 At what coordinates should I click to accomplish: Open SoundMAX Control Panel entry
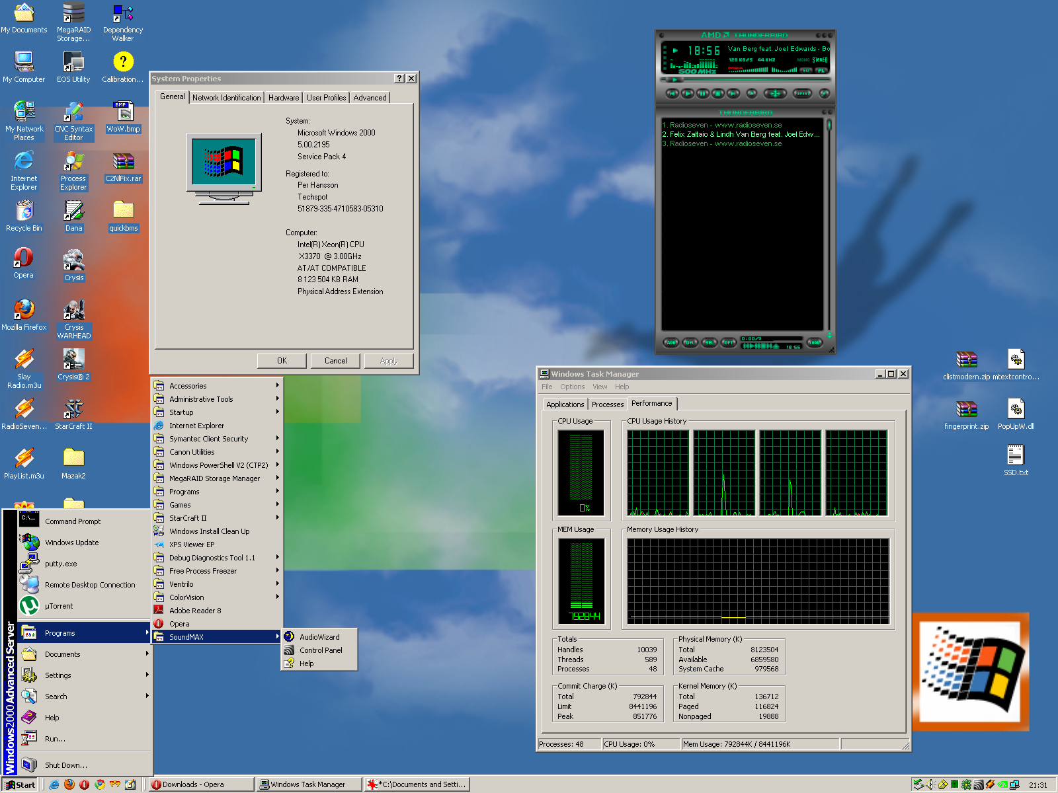(x=319, y=650)
